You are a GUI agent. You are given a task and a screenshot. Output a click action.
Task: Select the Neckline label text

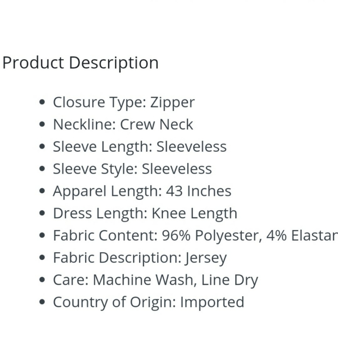[84, 125]
